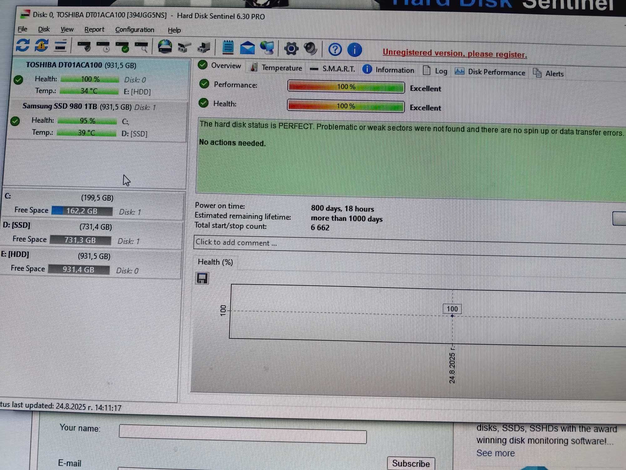Click the 100 data point label on the graph
626x470 pixels.
click(452, 309)
